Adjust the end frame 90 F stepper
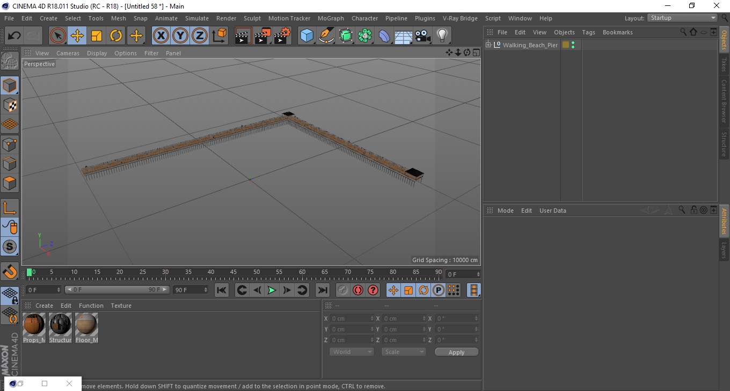 coord(206,289)
